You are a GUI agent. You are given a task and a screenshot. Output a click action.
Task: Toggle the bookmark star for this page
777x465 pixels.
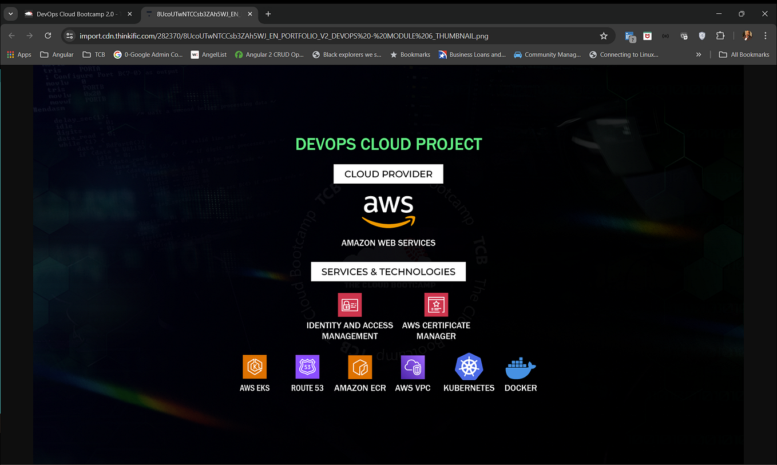[604, 35]
